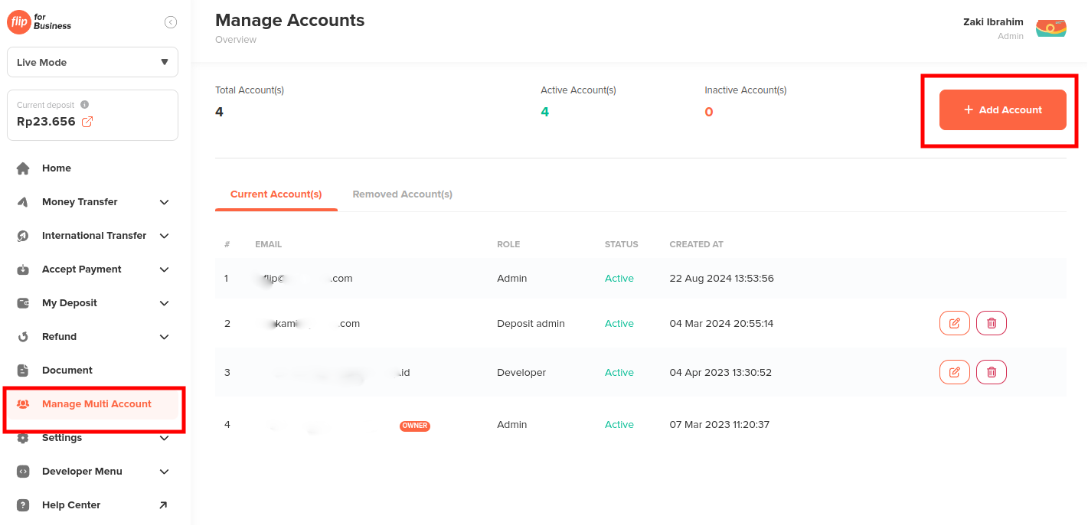Open the Document section via its file icon

[x=24, y=370]
